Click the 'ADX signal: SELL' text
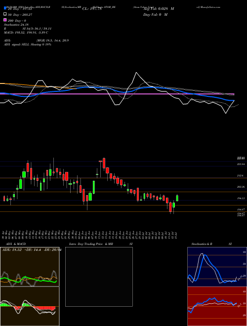The height and width of the screenshot is (326, 247). click(17, 44)
